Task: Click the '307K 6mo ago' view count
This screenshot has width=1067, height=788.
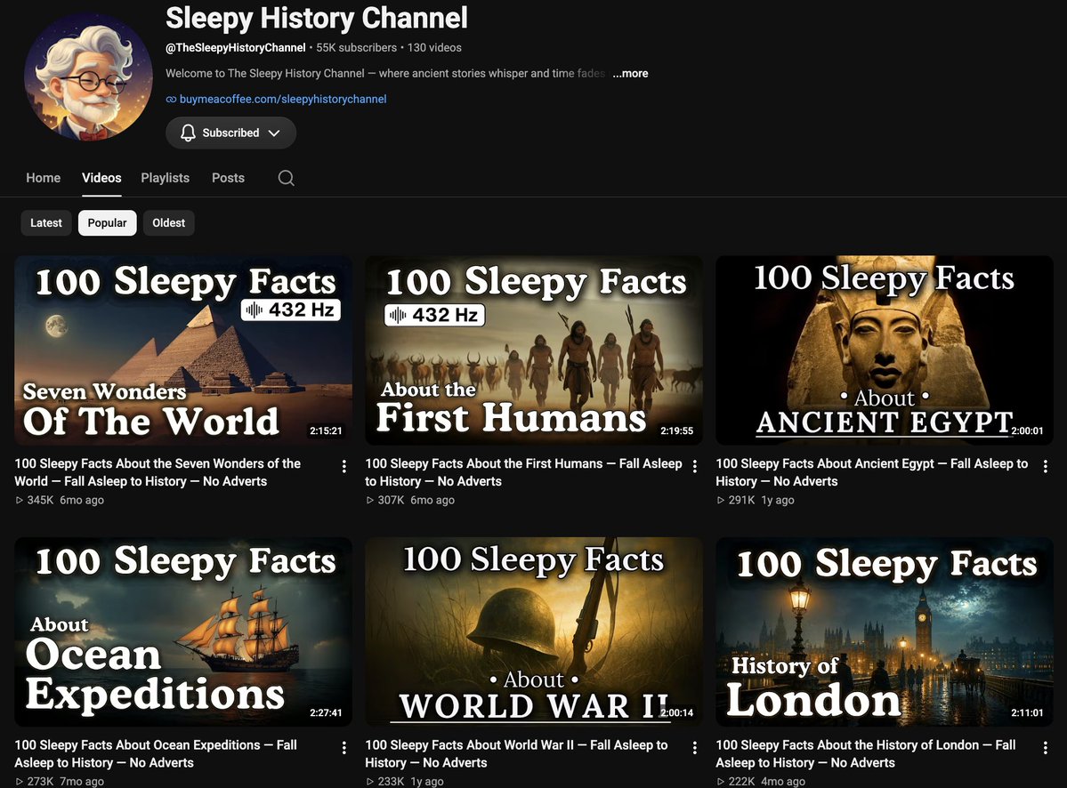Action: click(x=410, y=501)
